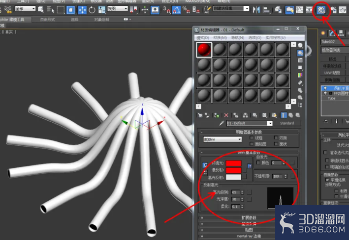Image resolution: width=349 pixels, height=240 pixels.
Task: Click the map button beside 高光反射 swatch
Action: (244, 177)
